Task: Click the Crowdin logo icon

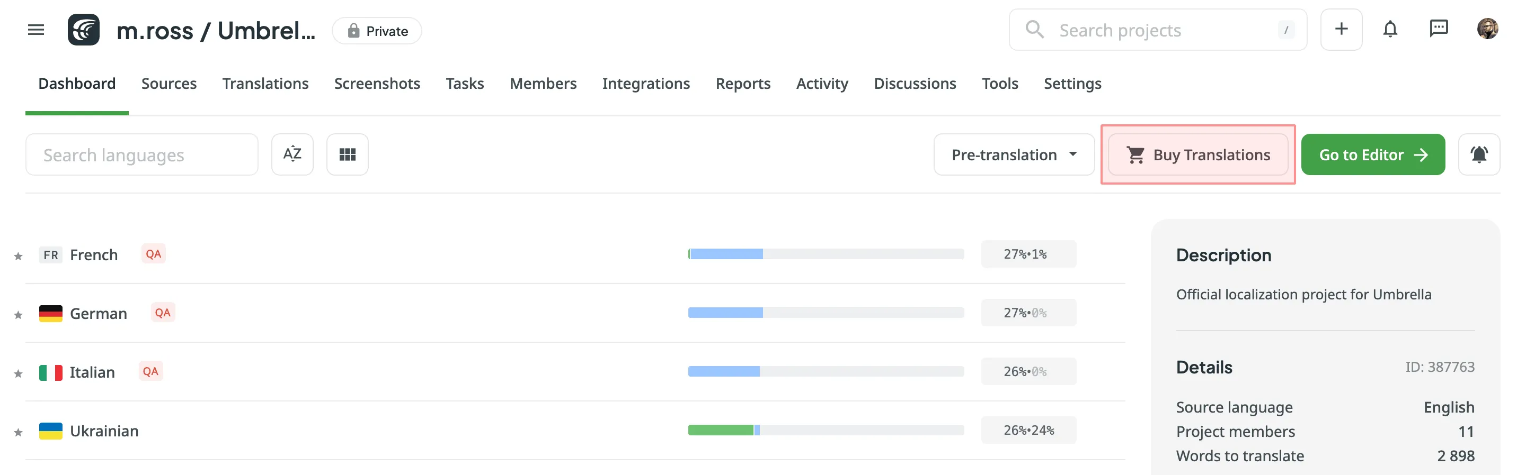Action: point(84,30)
